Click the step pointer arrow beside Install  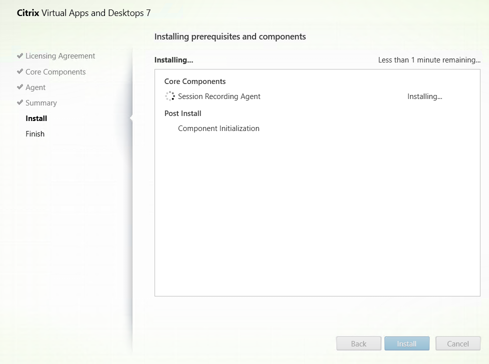tap(131, 118)
